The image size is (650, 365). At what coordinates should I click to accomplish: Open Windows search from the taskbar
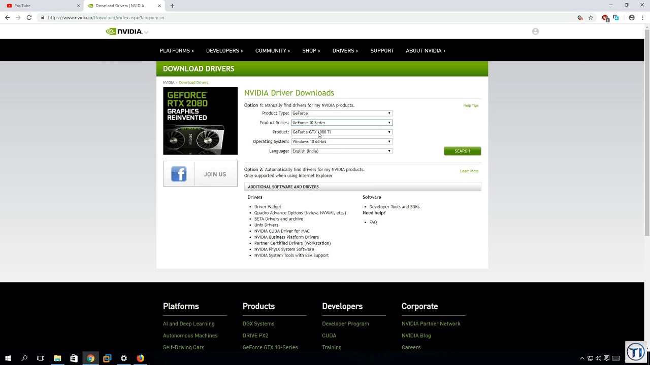point(24,358)
